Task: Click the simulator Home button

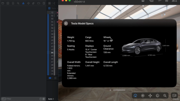Action: coord(143,1)
